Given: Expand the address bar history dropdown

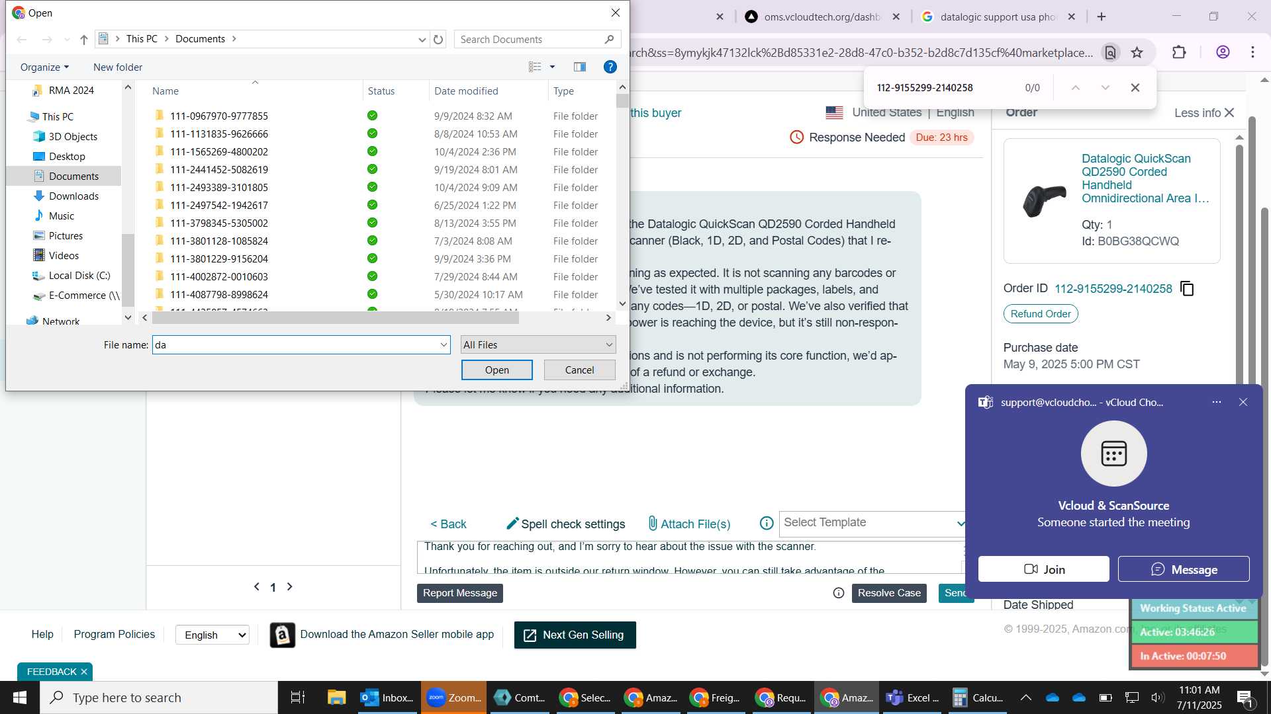Looking at the screenshot, I should (x=422, y=40).
